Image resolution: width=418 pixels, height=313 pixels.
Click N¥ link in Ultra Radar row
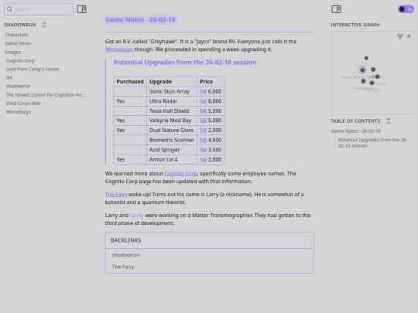[x=203, y=101]
